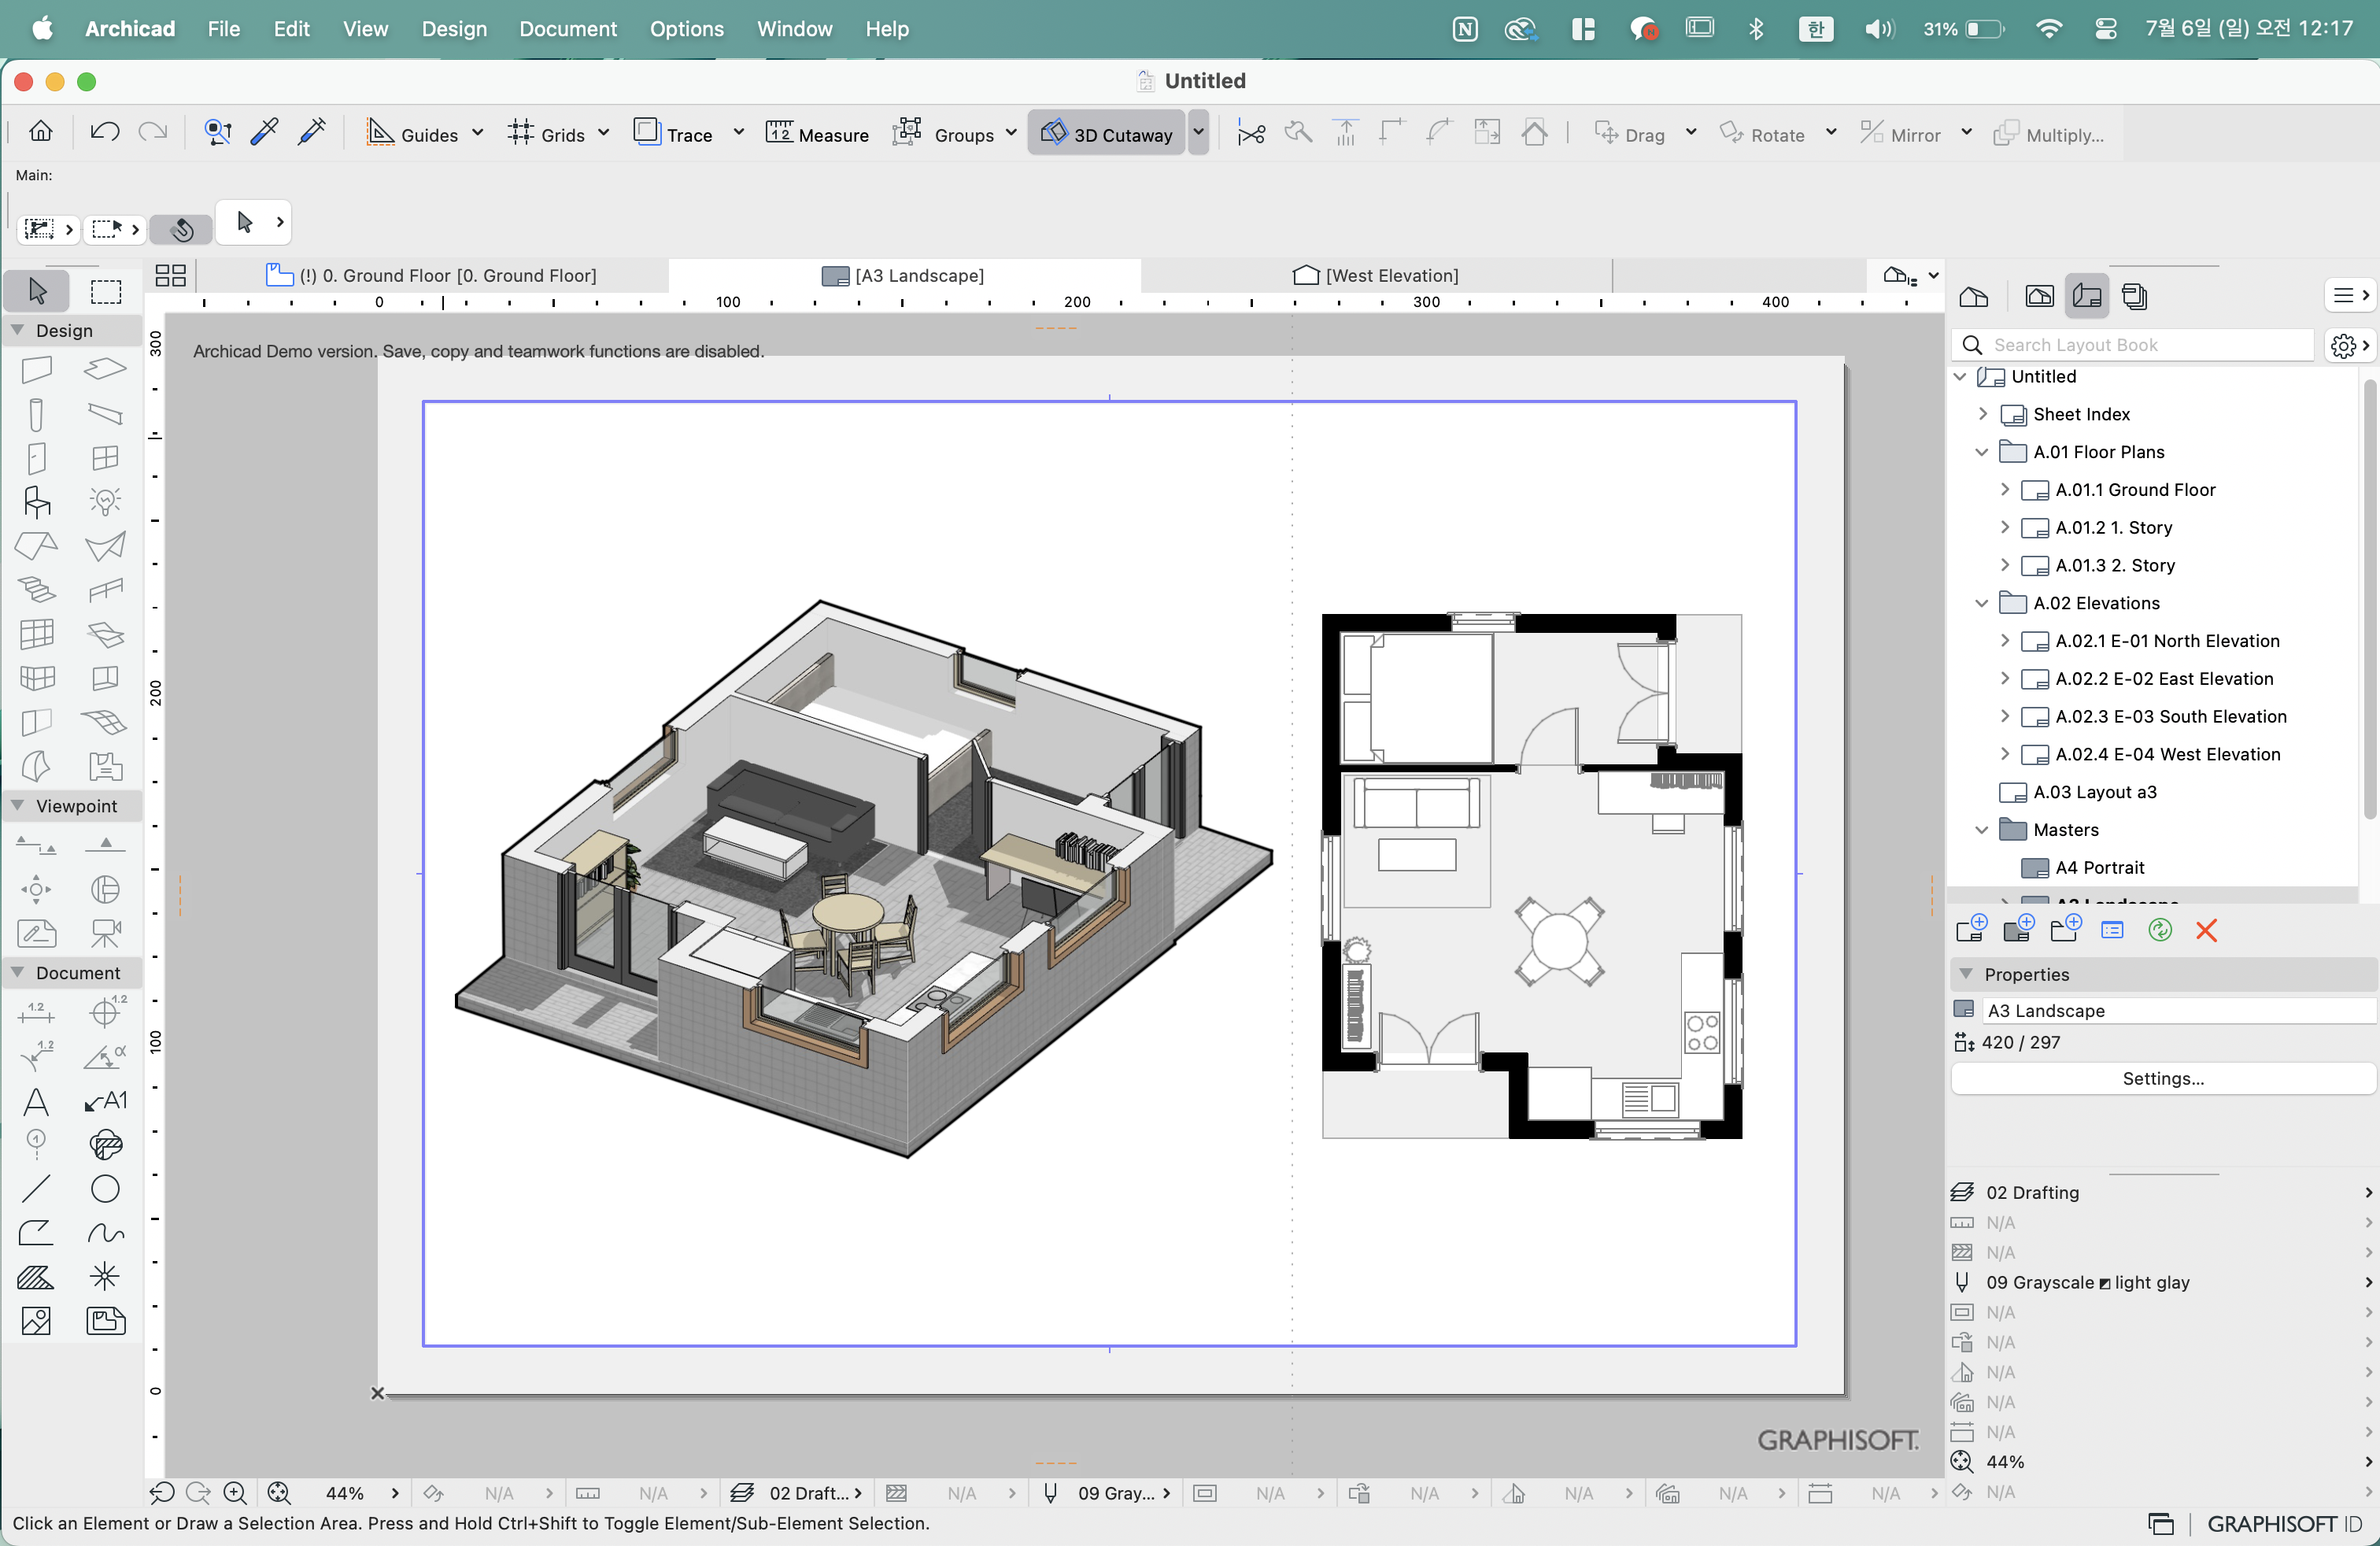2380x1546 pixels.
Task: Collapse the A.01 Floor Plans folder
Action: [1982, 452]
